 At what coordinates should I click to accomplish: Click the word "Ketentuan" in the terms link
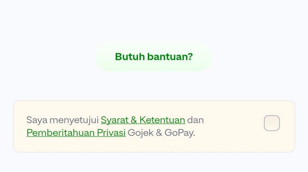coord(162,120)
